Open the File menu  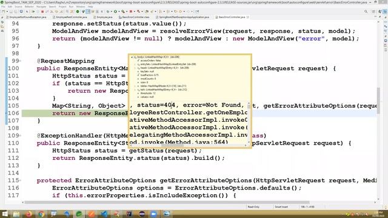coord(3,7)
